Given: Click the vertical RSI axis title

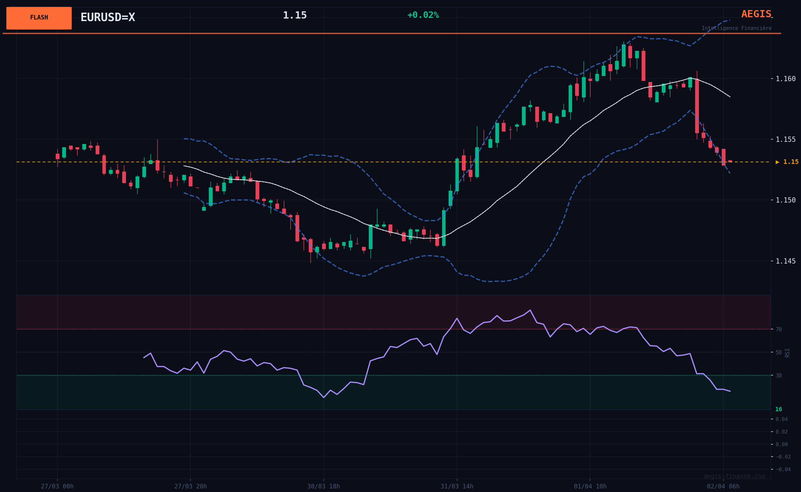Looking at the screenshot, I should click(787, 353).
